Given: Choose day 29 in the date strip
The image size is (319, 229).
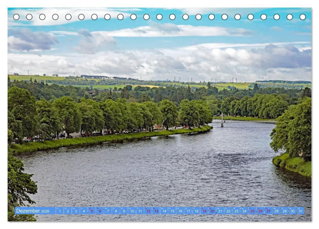Looking at the screenshot, I should (x=285, y=211).
